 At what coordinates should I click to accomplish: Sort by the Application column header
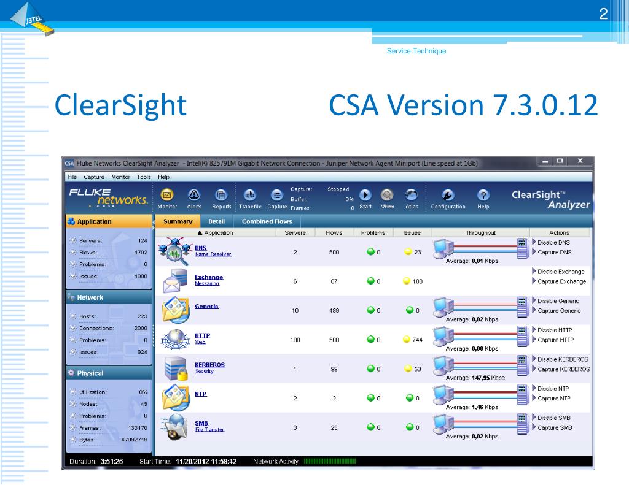click(216, 232)
